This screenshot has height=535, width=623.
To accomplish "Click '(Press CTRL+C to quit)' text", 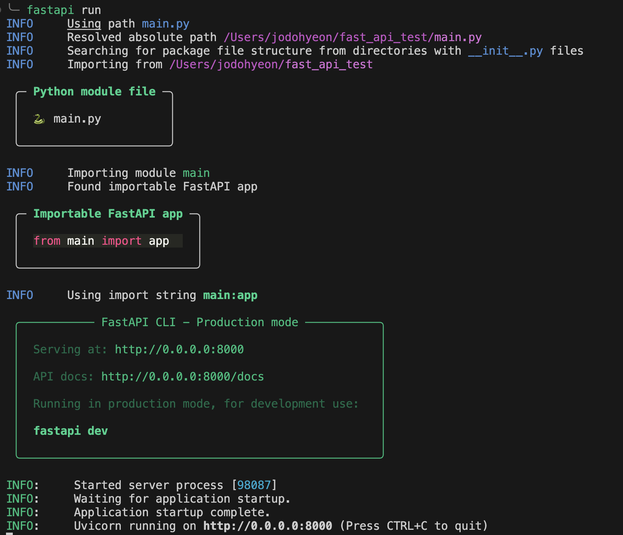I will click(414, 526).
